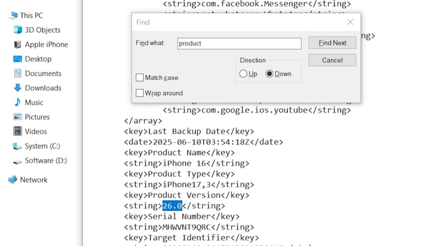The image size is (446, 246).
Task: Click the MHWVNT9QRC serial string line
Action: coord(189,227)
